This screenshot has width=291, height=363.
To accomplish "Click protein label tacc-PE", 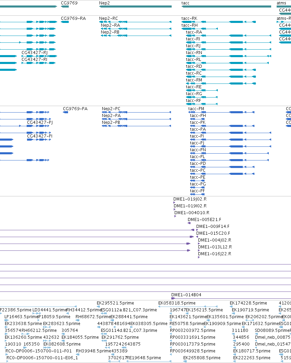I will click(x=198, y=177).
